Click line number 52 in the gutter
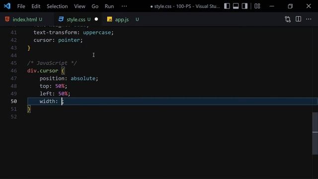The image size is (318, 179). pyautogui.click(x=13, y=117)
